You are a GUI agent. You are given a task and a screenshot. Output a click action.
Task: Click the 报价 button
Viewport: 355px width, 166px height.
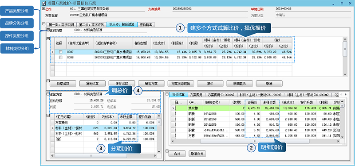(210, 83)
